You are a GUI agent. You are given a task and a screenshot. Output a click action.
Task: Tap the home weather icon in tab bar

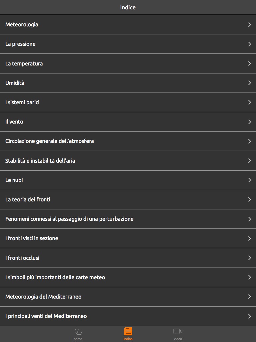(78, 332)
